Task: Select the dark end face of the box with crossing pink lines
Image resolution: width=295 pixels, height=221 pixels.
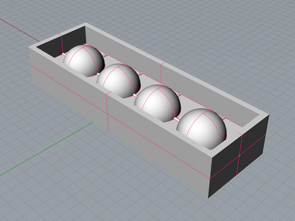Action: [239, 157]
